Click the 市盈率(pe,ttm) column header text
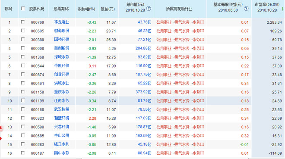This screenshot has height=159, width=285. (x=267, y=5)
